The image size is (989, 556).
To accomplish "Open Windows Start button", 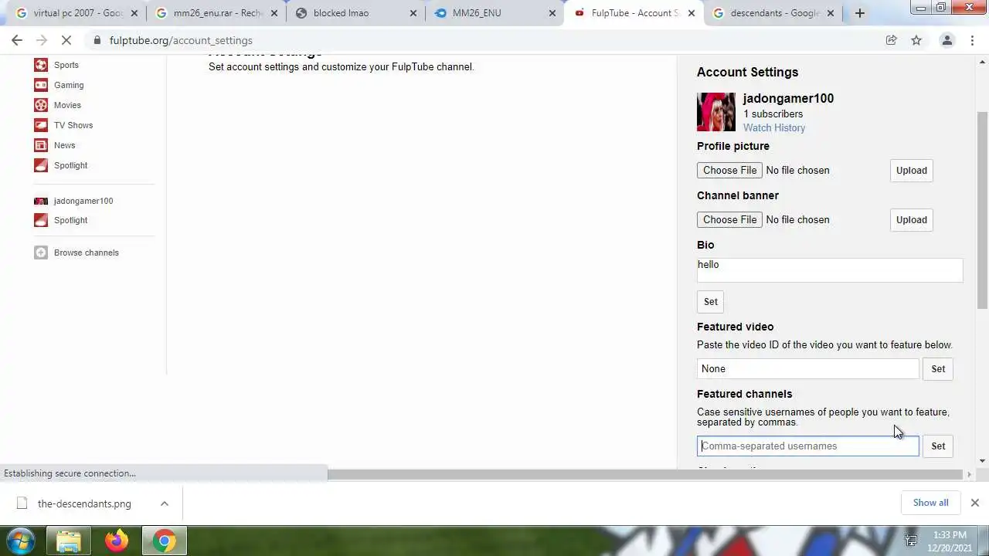I will tap(21, 541).
